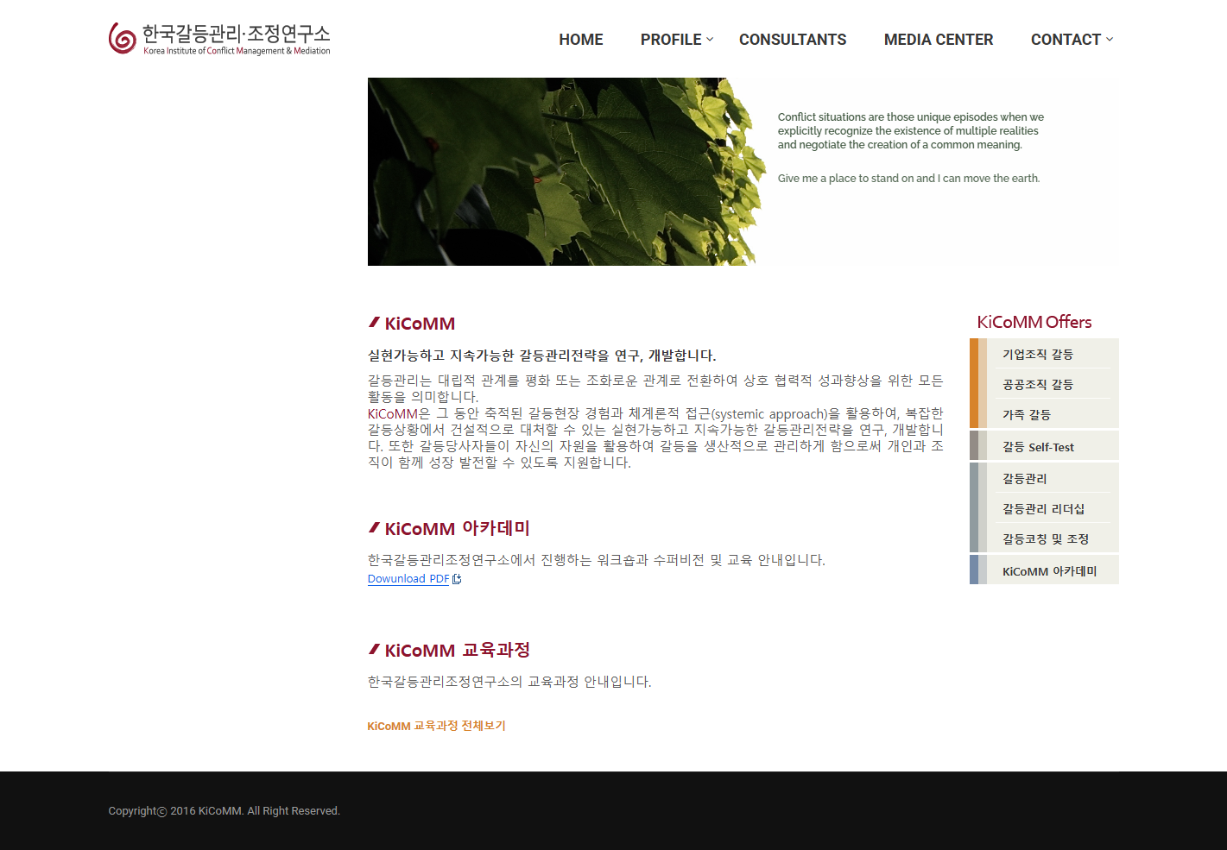Open the 갈등관리 리더십 sidebar item

click(1043, 508)
